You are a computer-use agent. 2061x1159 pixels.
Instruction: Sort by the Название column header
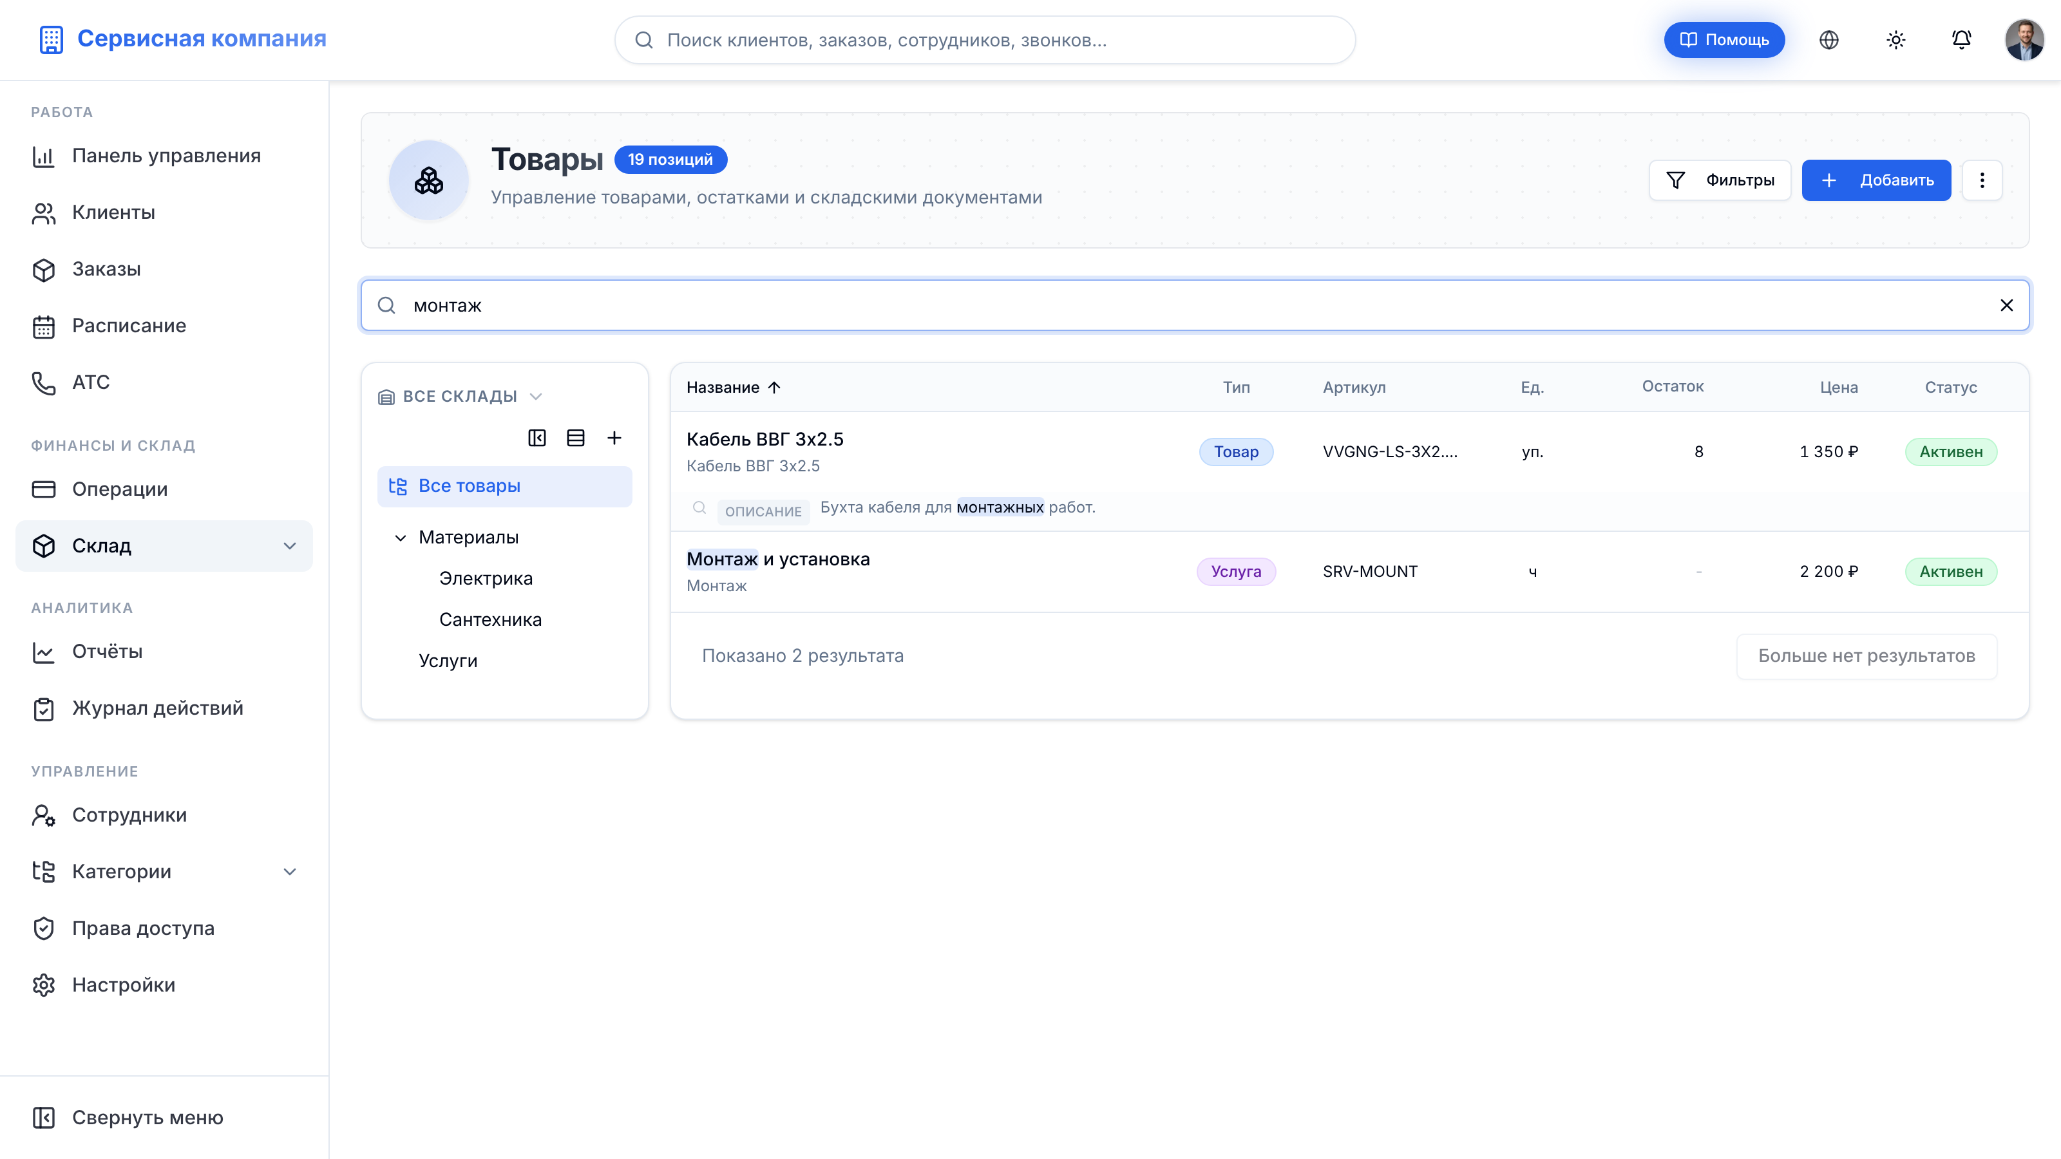pos(733,388)
